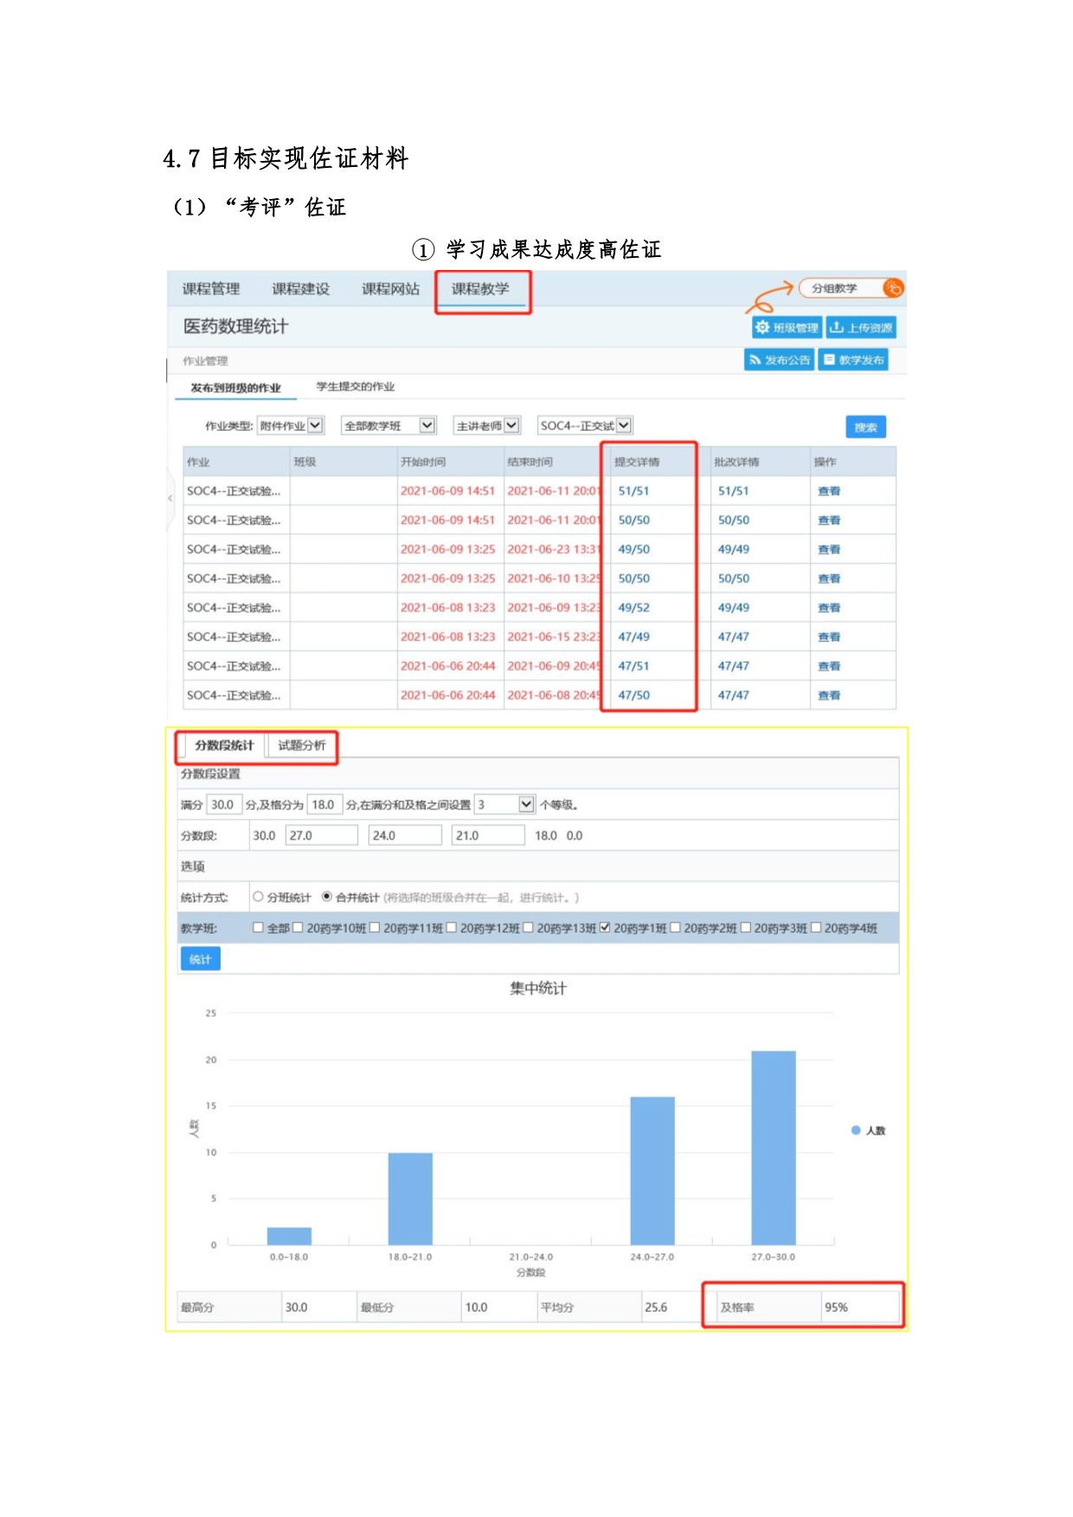This screenshot has width=1073, height=1517.
Task: Switch to 试题分析 tab
Action: coord(301,745)
